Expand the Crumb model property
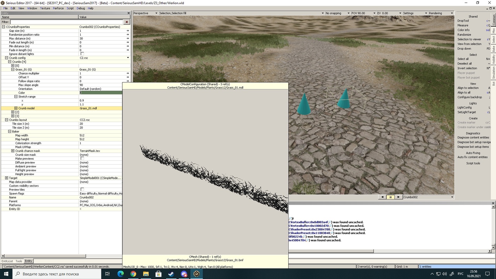 pos(16,108)
